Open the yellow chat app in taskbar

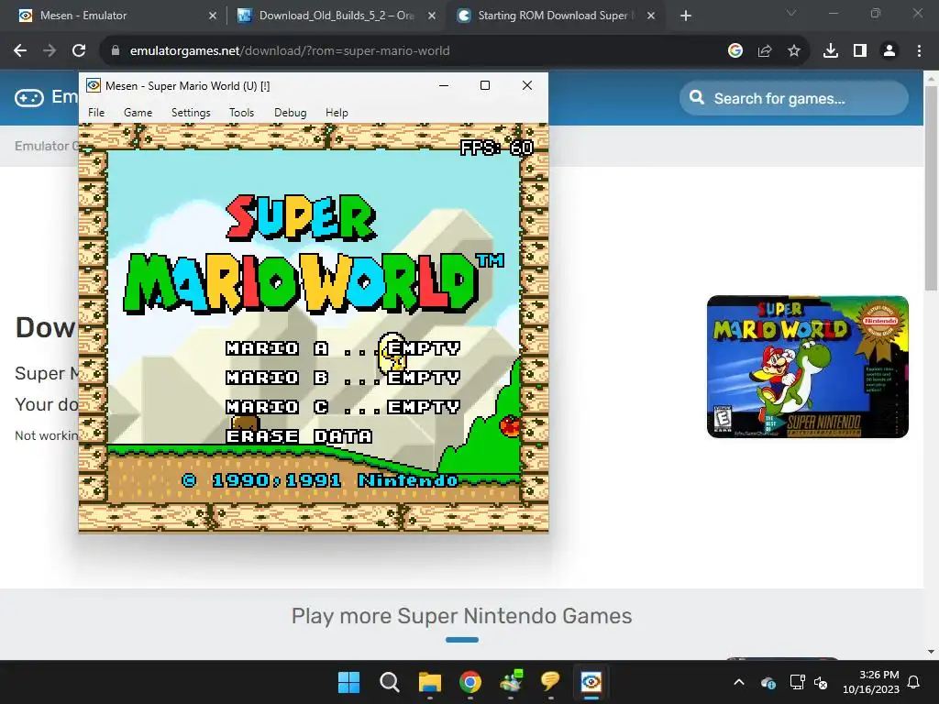(550, 682)
